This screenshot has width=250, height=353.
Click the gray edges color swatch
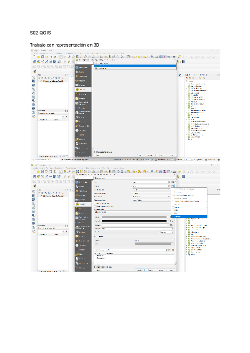click(153, 244)
